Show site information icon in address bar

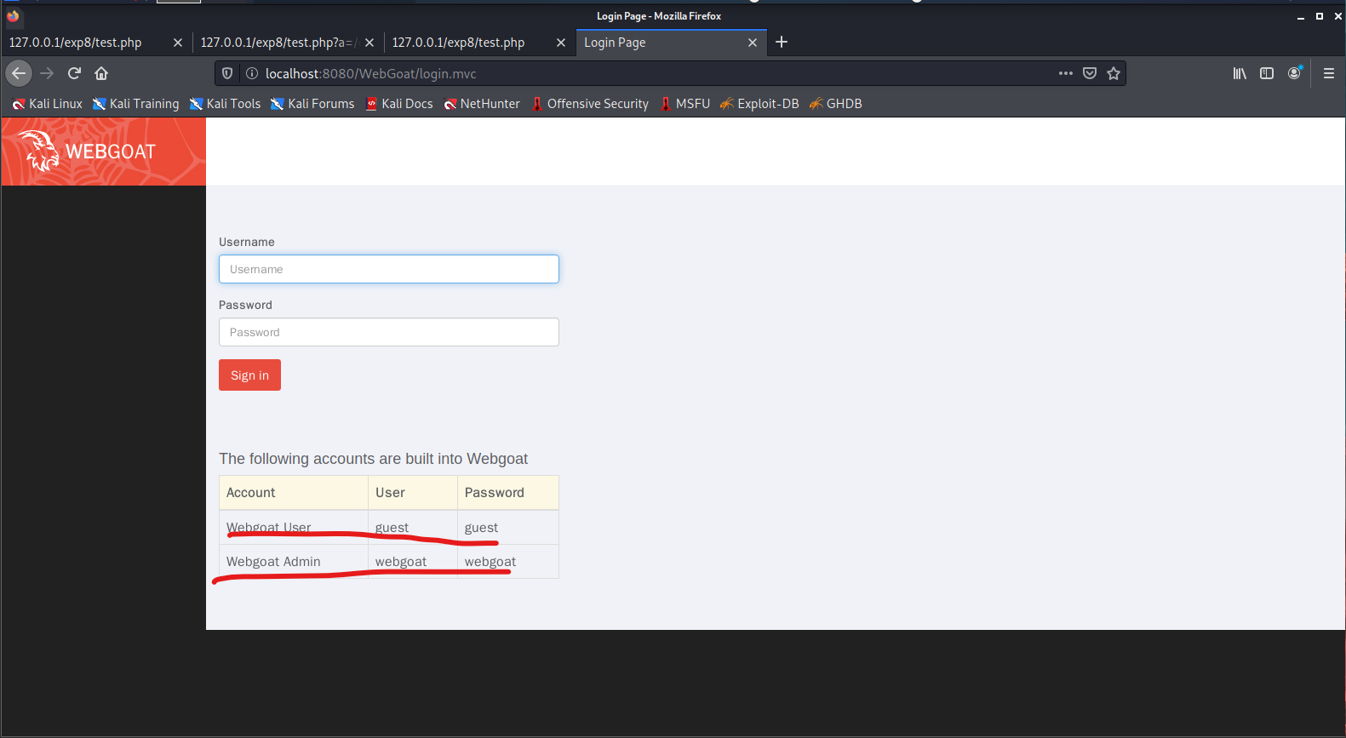pos(252,73)
